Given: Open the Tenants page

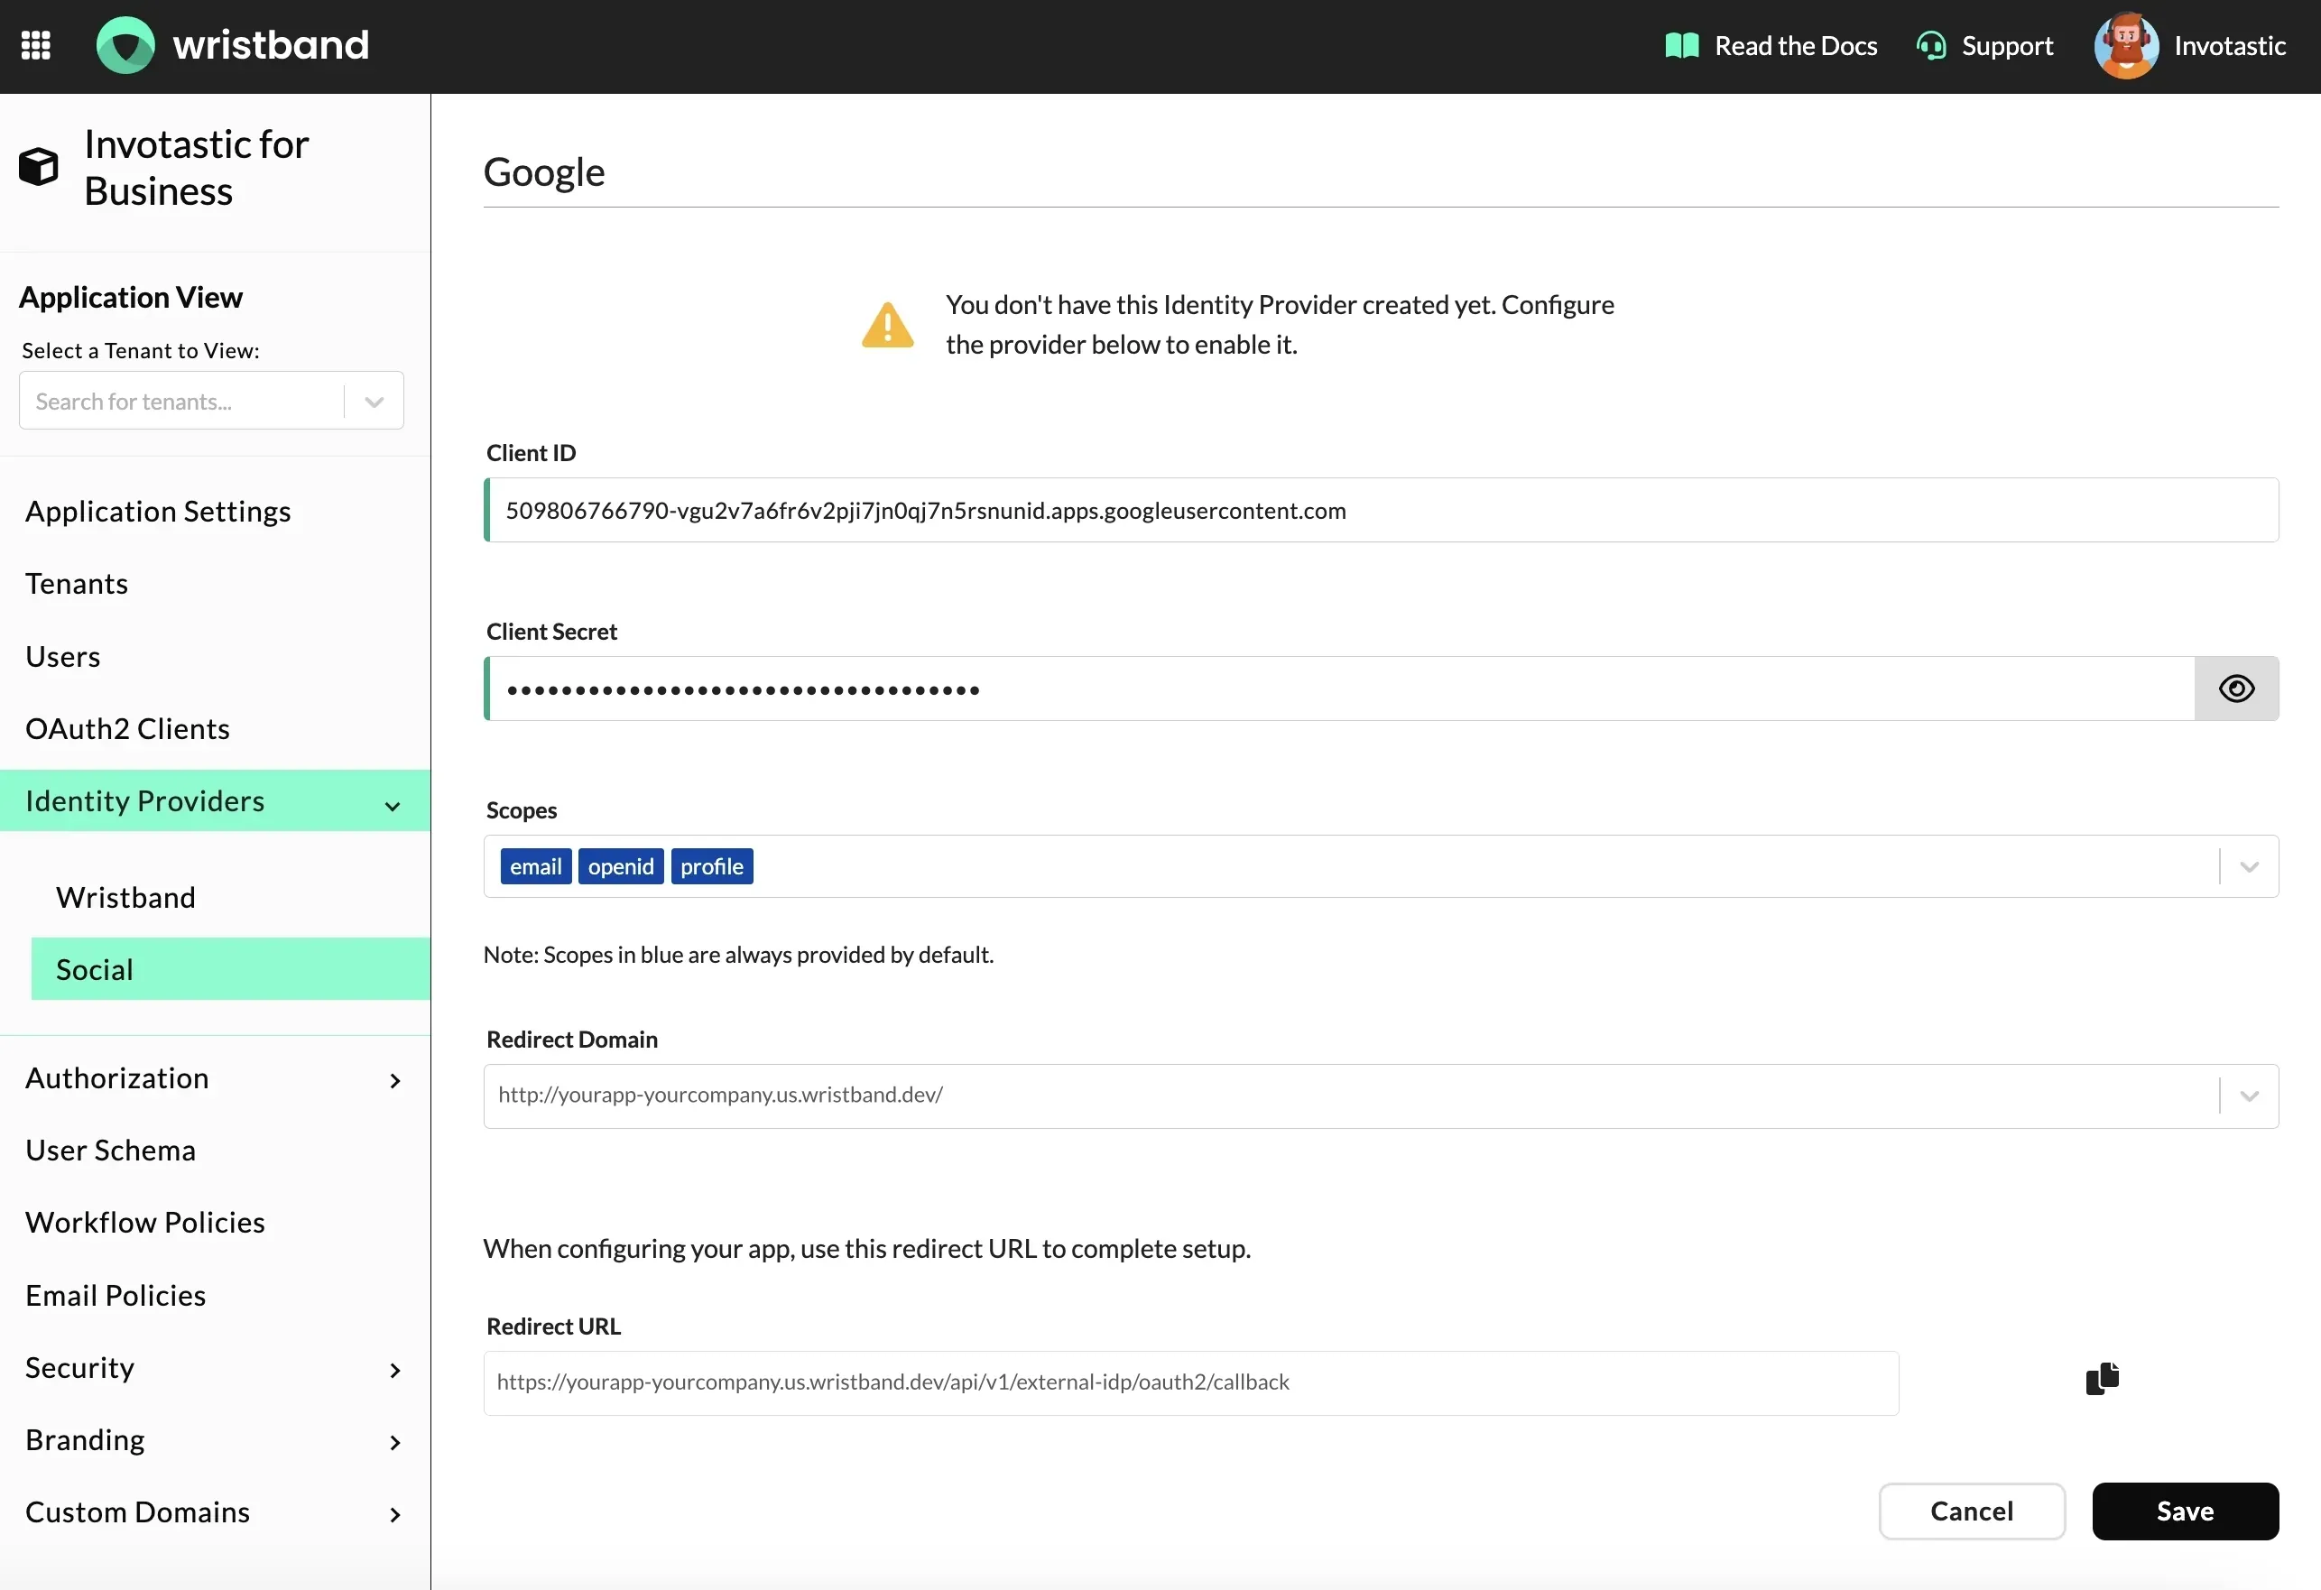Looking at the screenshot, I should (77, 583).
